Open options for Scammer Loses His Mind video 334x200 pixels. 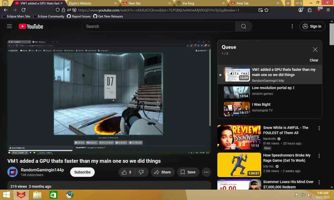[x=319, y=182]
